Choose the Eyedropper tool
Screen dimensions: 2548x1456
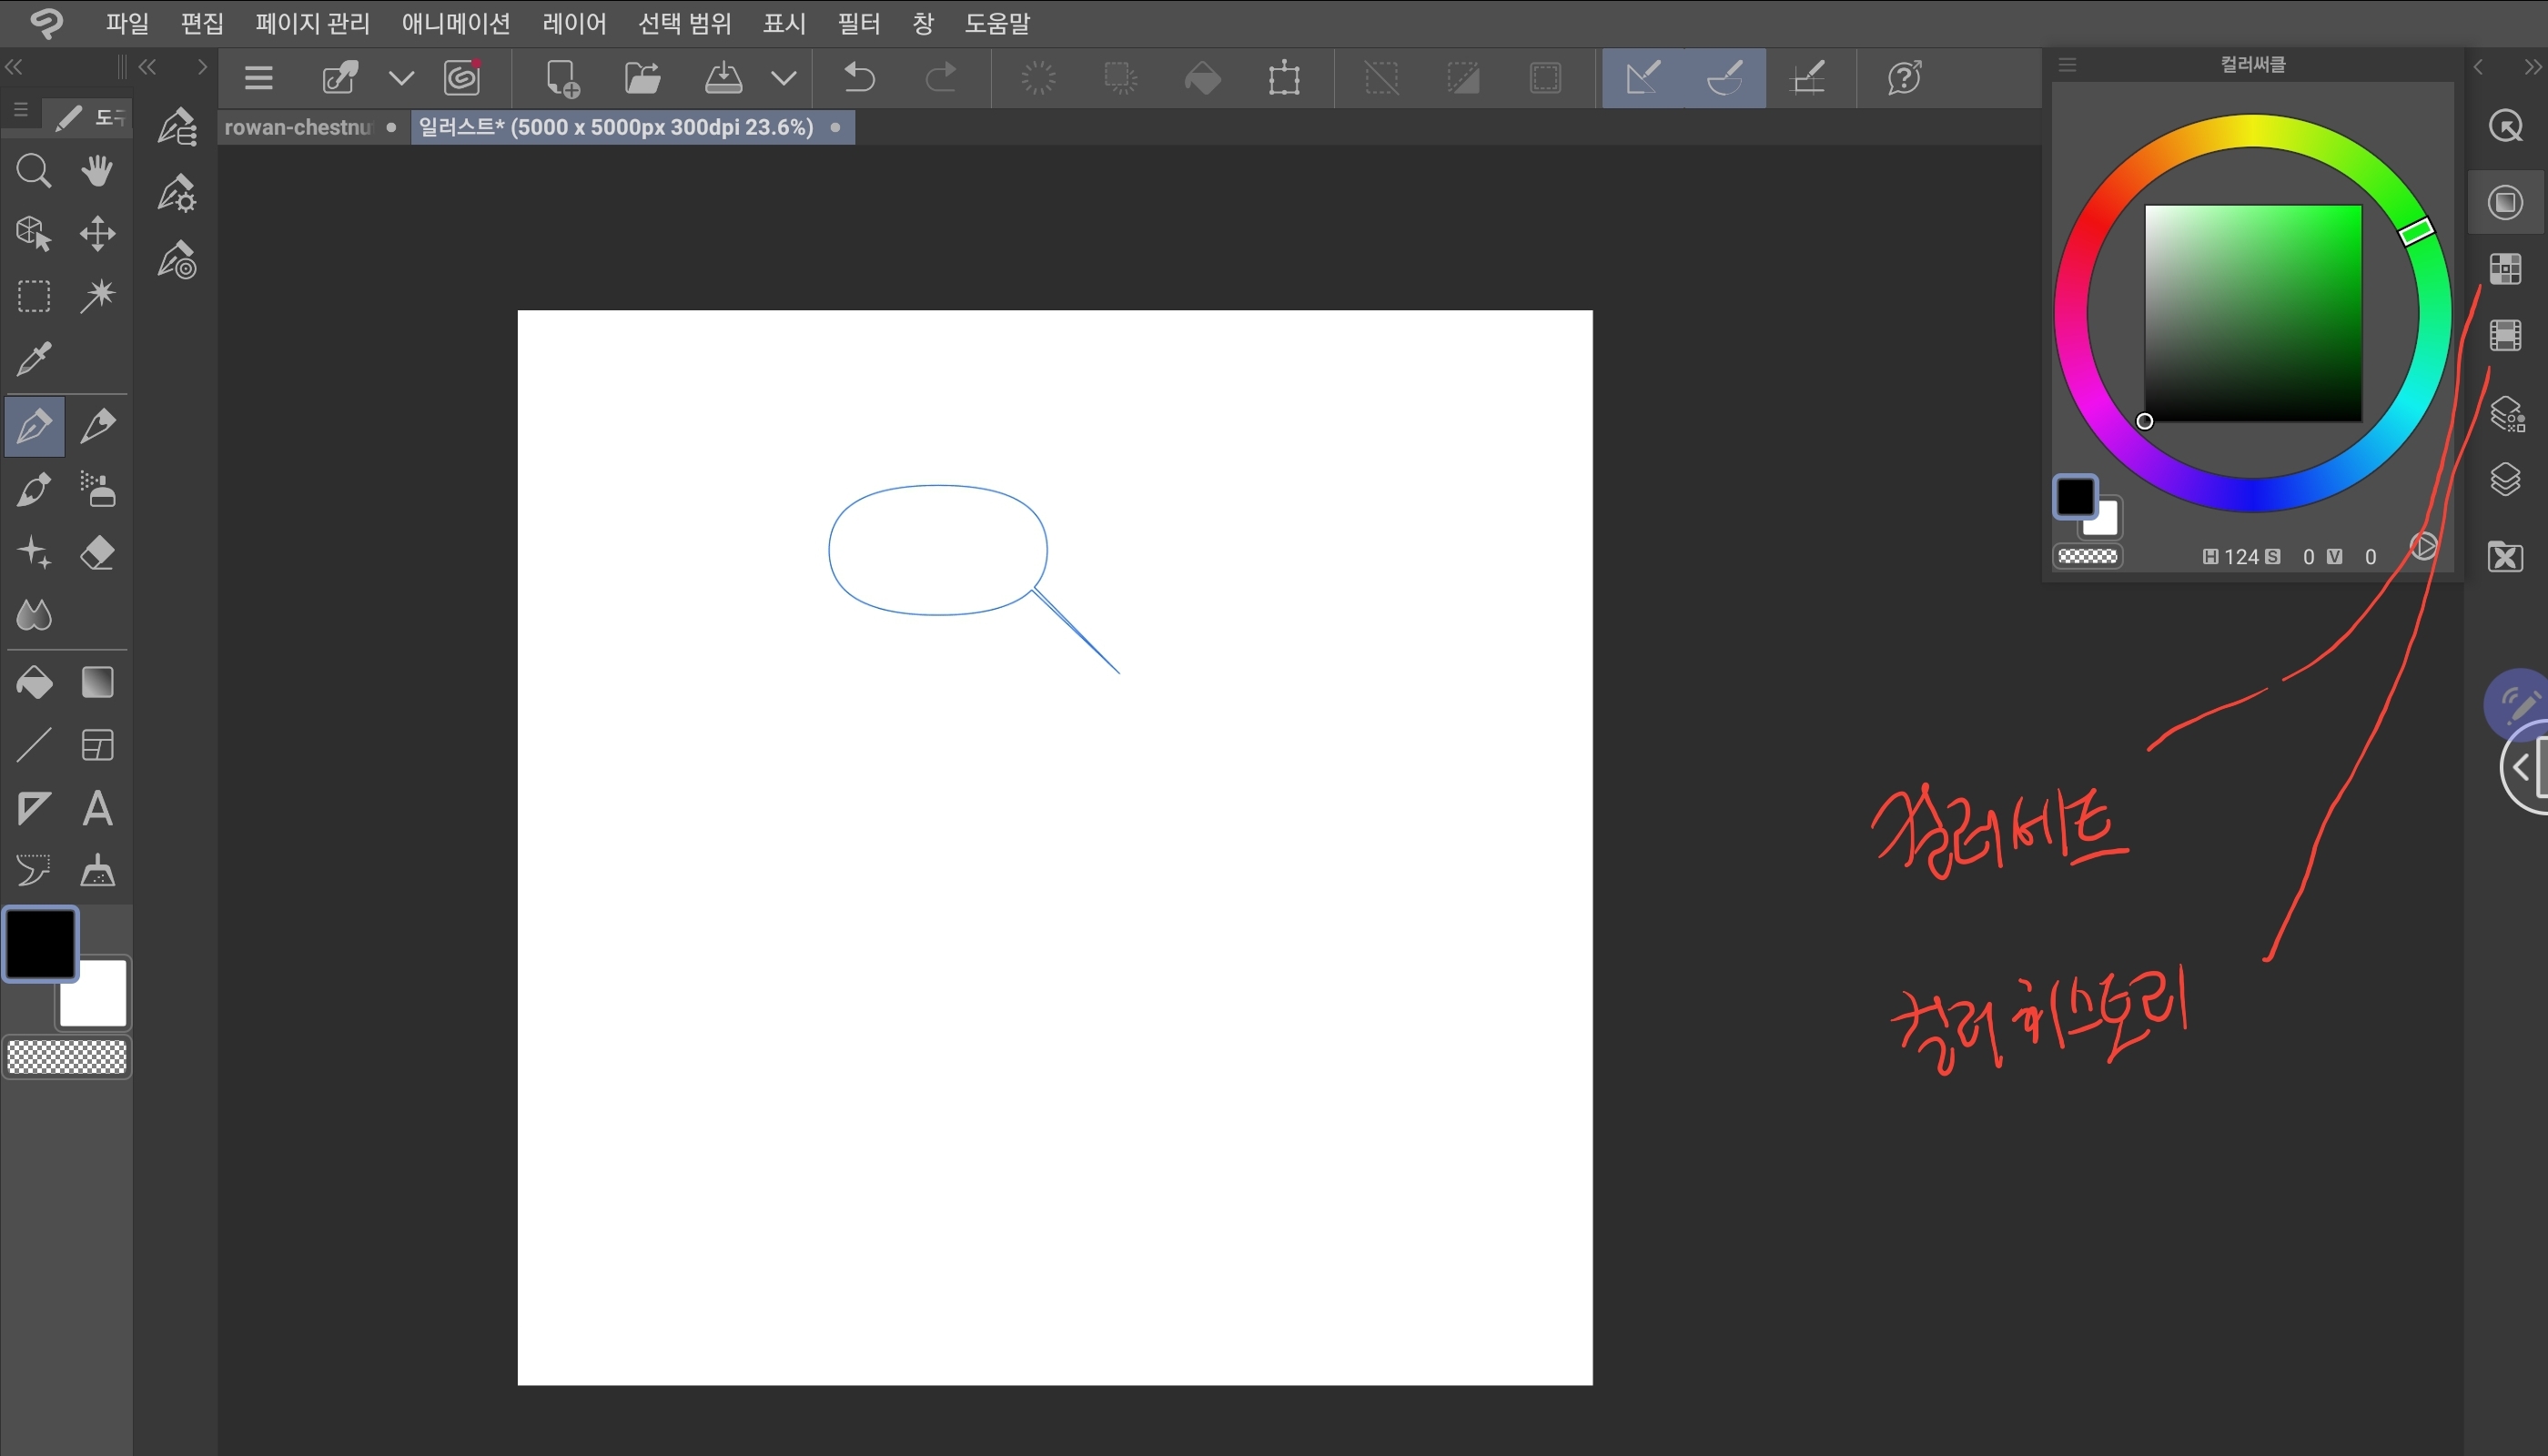(34, 358)
